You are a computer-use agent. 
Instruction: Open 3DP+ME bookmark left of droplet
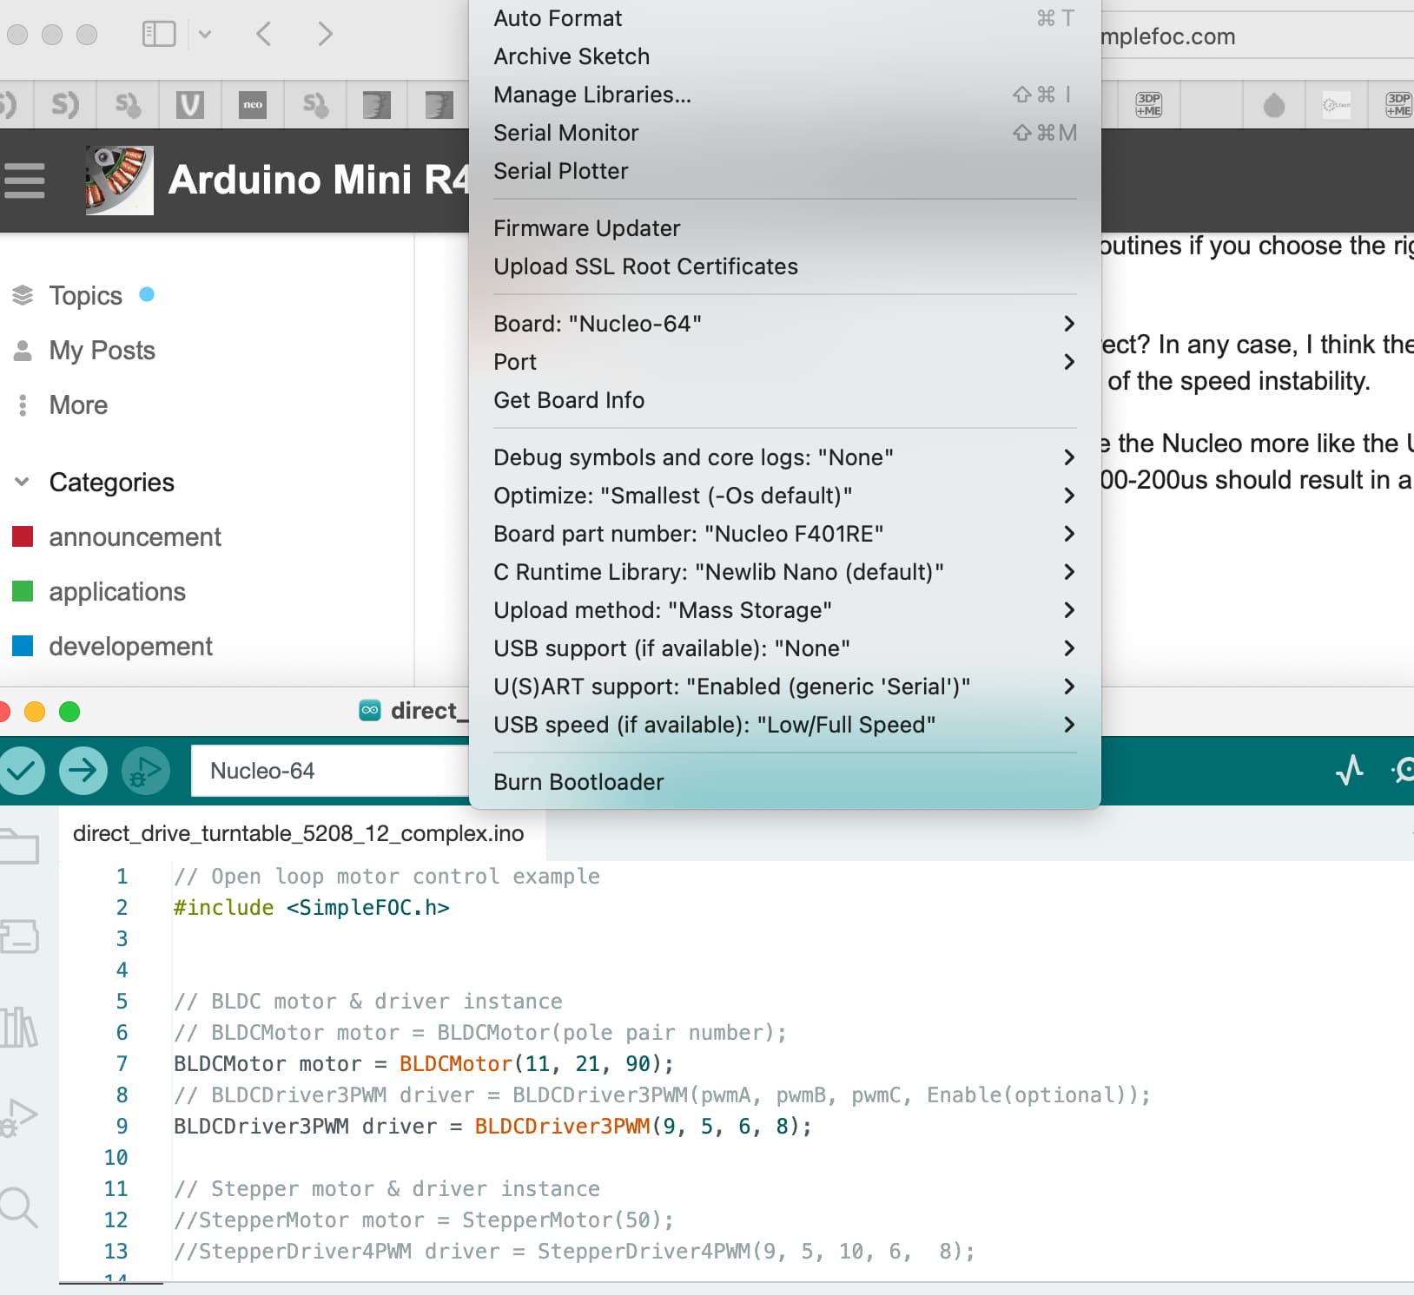(x=1148, y=105)
